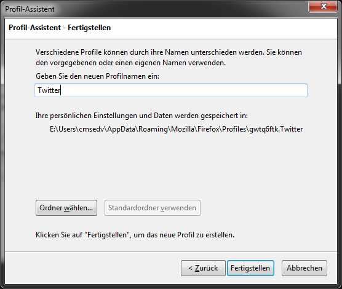Open the Ordner wählen... folder chooser
Image resolution: width=342 pixels, height=289 pixels.
coord(66,208)
